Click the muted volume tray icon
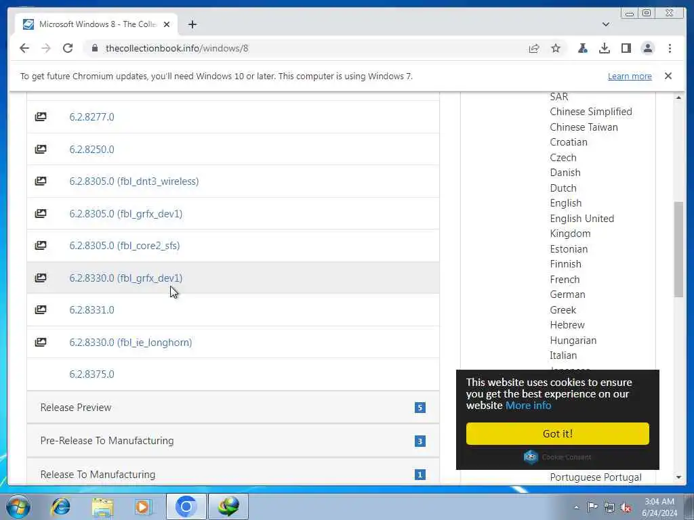Viewport: 694px width, 520px height. click(626, 508)
